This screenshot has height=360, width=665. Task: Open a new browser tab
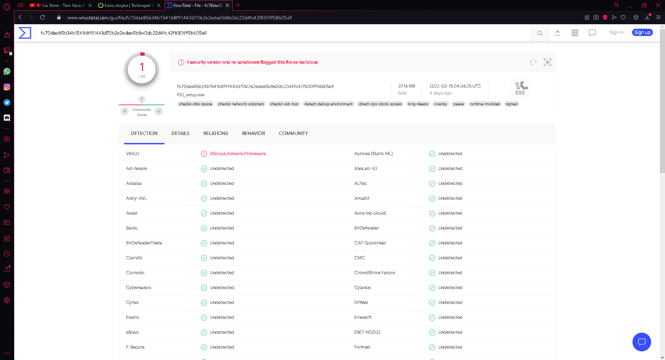(x=238, y=5)
